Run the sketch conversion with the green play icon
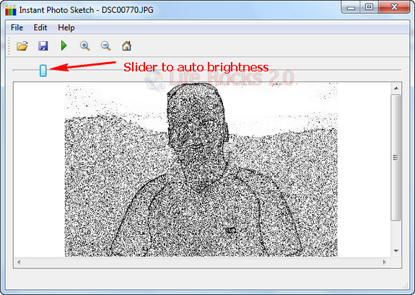415x295 pixels. coord(64,45)
